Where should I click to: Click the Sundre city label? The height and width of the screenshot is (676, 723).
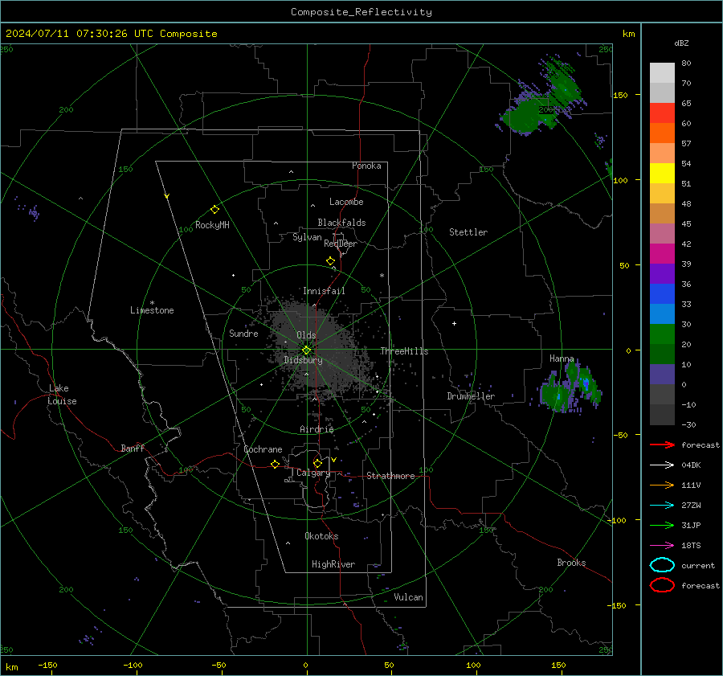point(243,333)
